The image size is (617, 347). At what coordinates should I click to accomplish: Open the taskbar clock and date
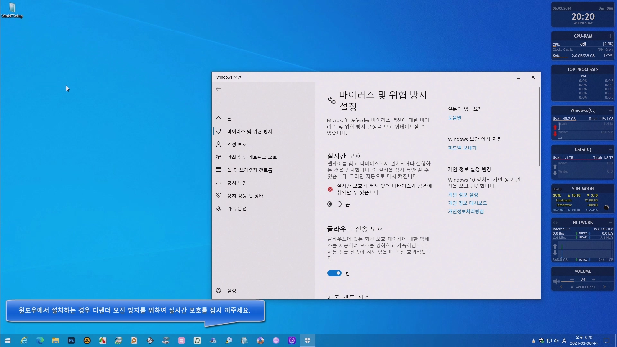pyautogui.click(x=584, y=341)
